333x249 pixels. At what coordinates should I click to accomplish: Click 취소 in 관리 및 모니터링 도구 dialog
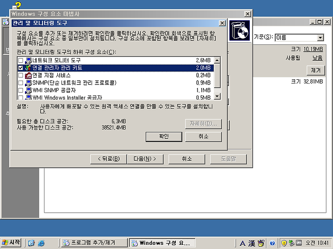pos(203,136)
